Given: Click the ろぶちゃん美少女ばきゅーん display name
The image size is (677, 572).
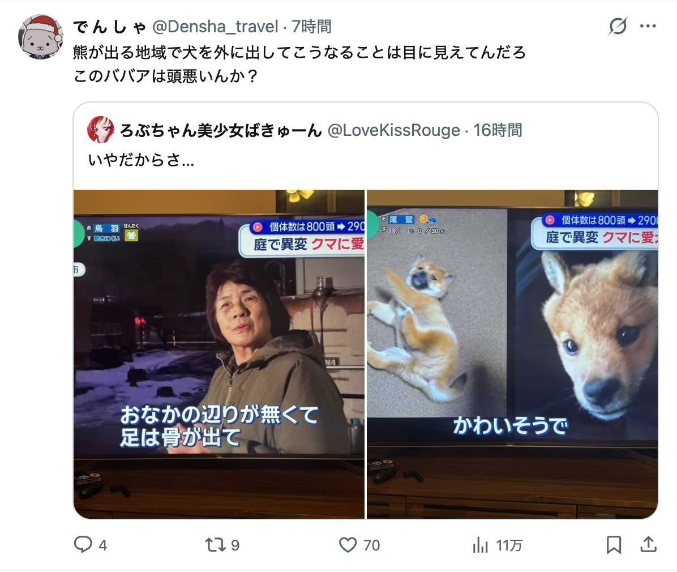Looking at the screenshot, I should coord(221,130).
